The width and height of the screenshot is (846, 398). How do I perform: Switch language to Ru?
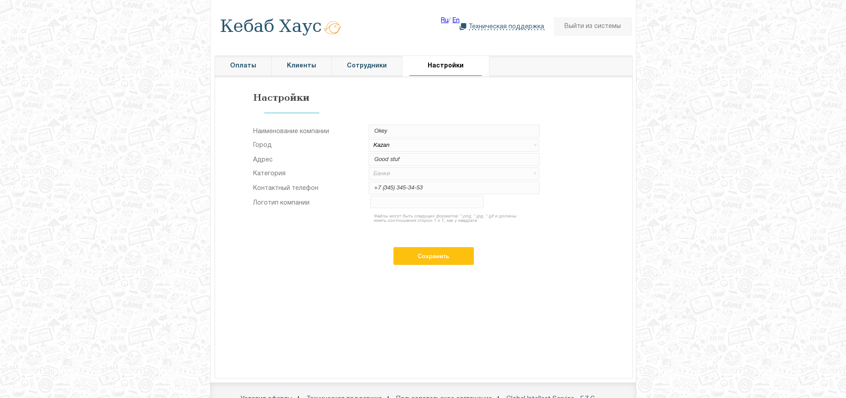445,20
